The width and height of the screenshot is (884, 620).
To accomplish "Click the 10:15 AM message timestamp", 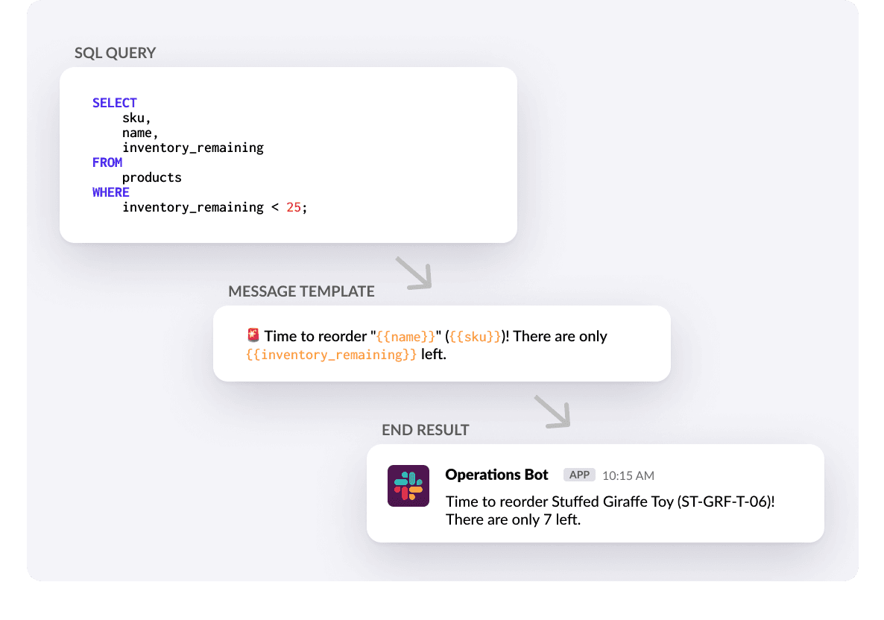I will tap(628, 475).
